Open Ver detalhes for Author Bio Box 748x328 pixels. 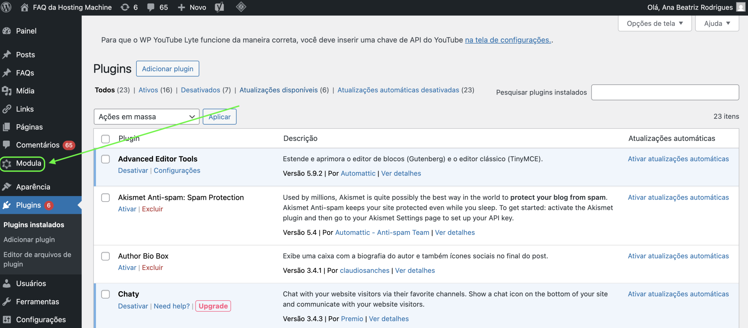tap(415, 271)
